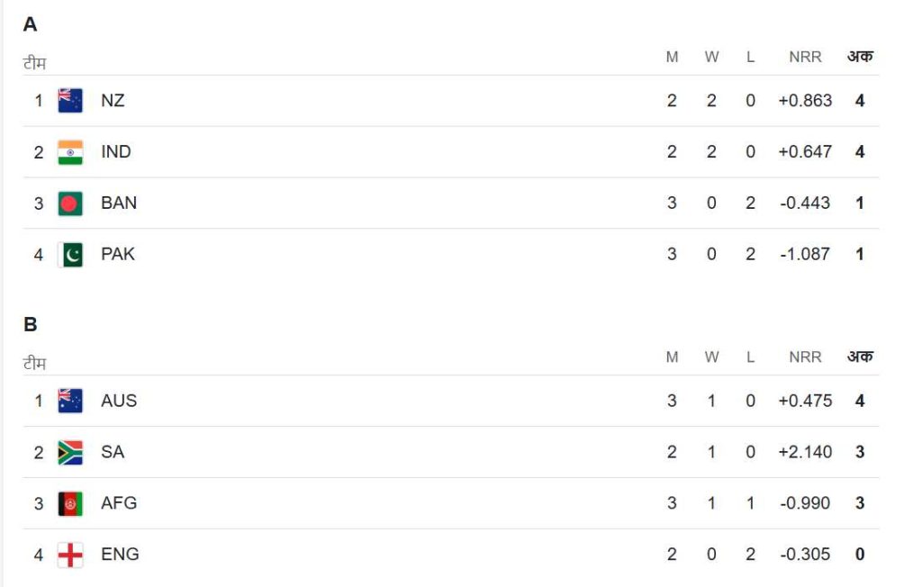This screenshot has width=922, height=587.
Task: Open the IND team link
Action: pyautogui.click(x=116, y=152)
